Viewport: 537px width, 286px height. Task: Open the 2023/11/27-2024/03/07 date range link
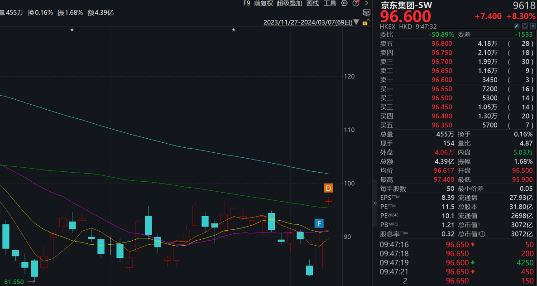[308, 23]
